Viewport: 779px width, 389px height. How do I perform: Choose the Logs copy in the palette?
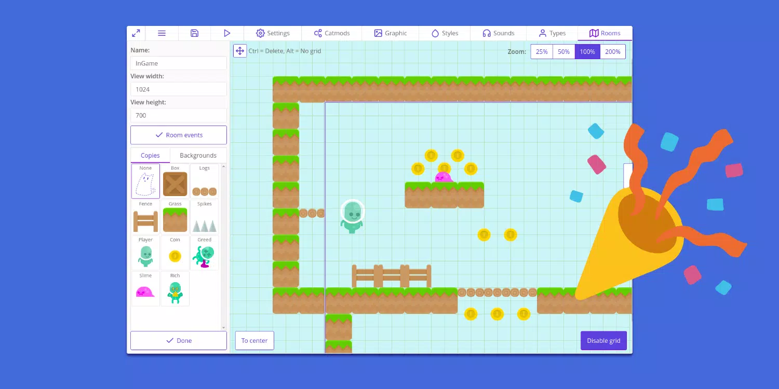(205, 181)
